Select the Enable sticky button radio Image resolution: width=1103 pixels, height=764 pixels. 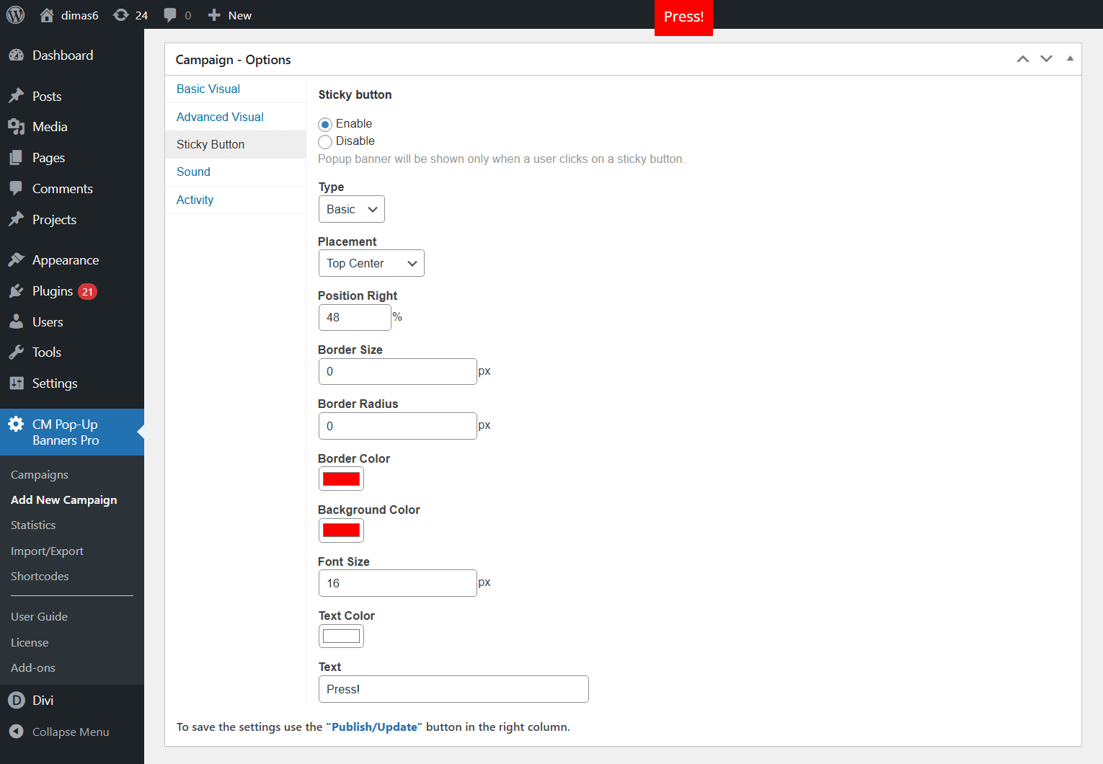325,125
